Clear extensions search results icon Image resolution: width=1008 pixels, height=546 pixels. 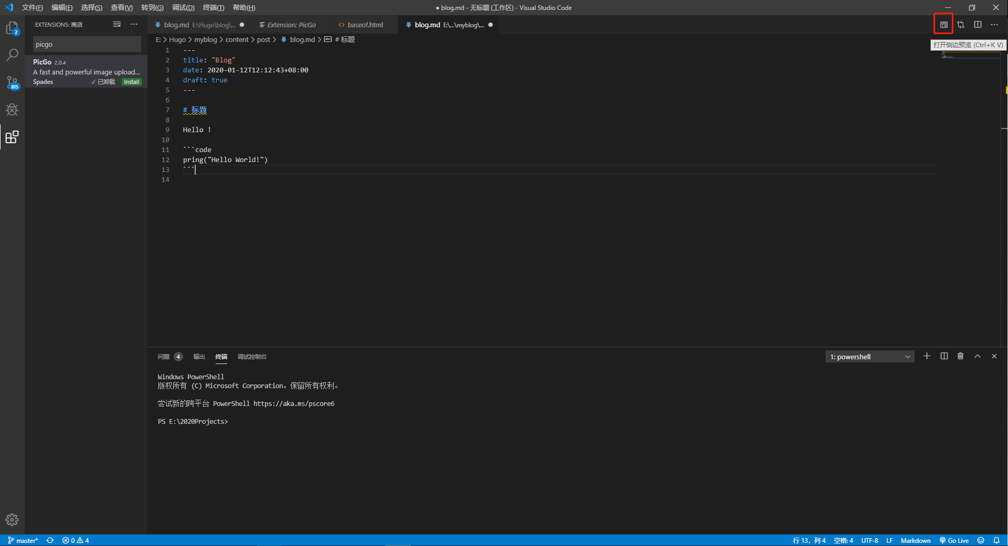117,25
